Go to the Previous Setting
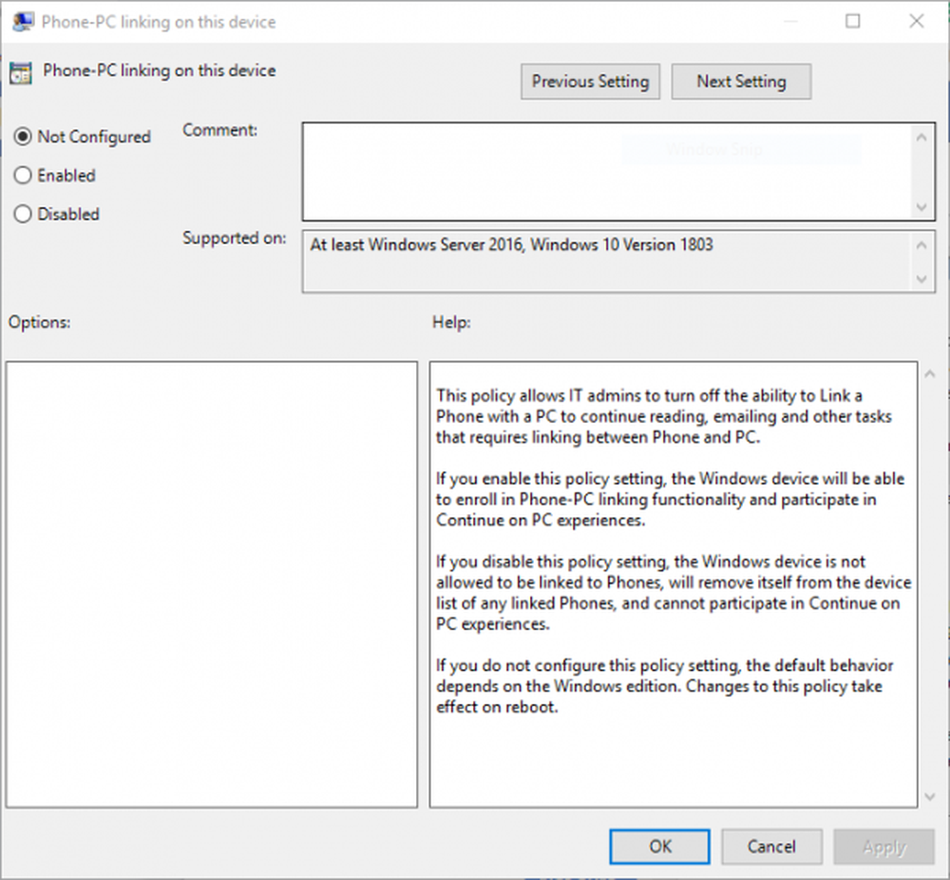 590,82
